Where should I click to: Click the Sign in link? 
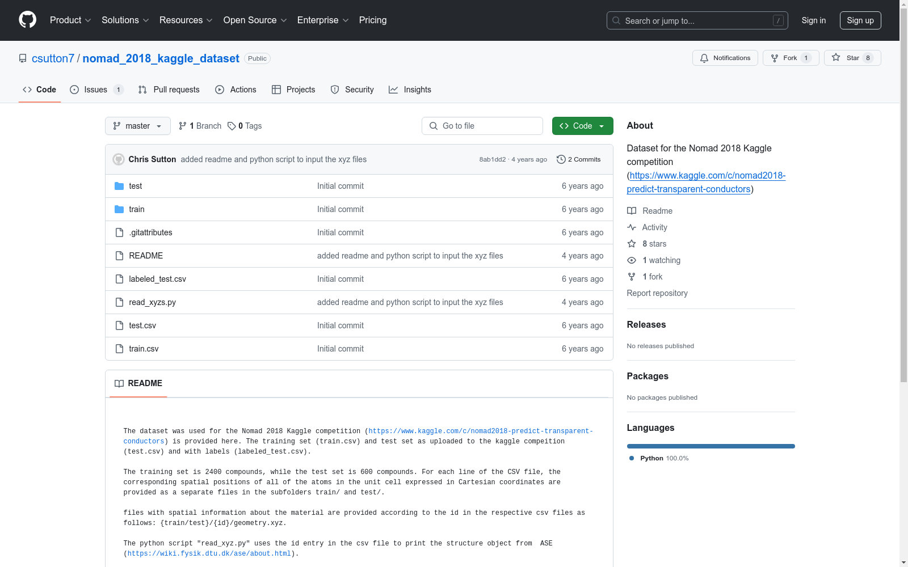[814, 20]
